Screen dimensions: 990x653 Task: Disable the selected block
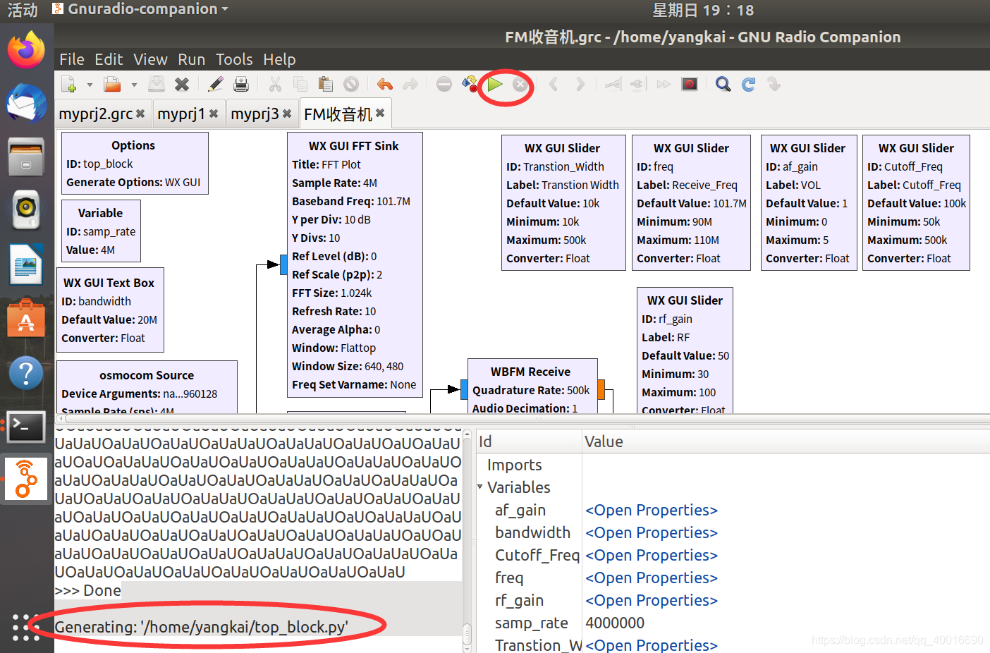tap(638, 85)
